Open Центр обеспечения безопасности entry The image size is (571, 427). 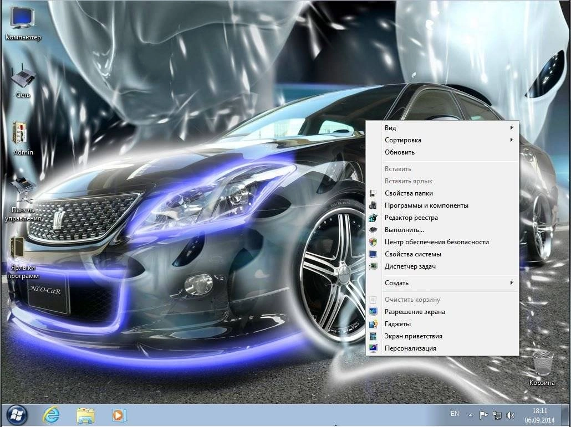coord(442,242)
